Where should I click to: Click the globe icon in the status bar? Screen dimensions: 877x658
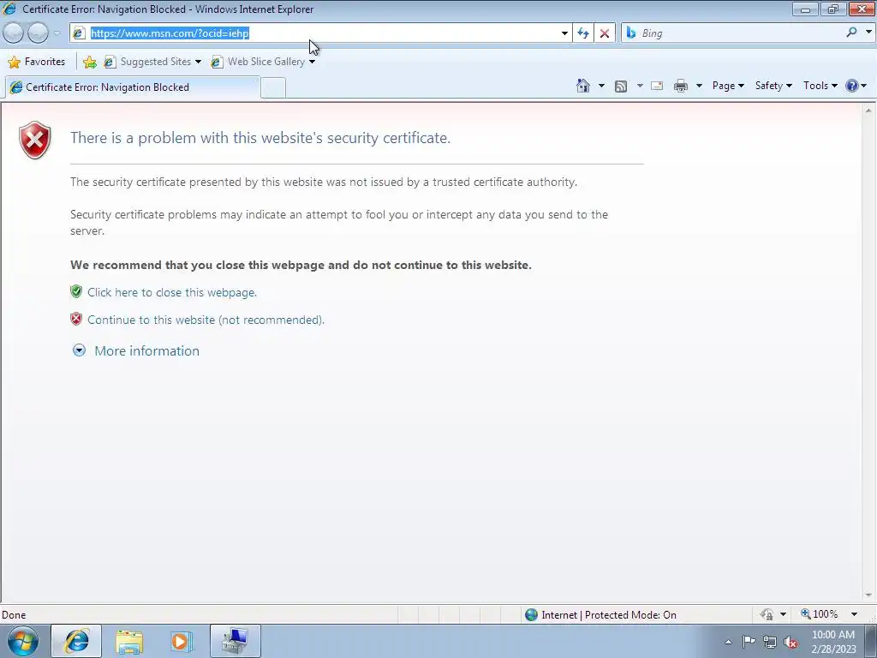[x=531, y=615]
